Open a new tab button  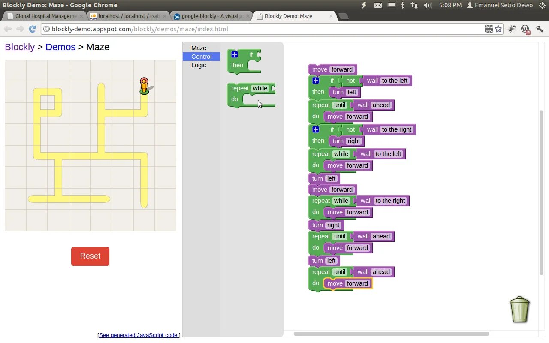[x=343, y=16]
